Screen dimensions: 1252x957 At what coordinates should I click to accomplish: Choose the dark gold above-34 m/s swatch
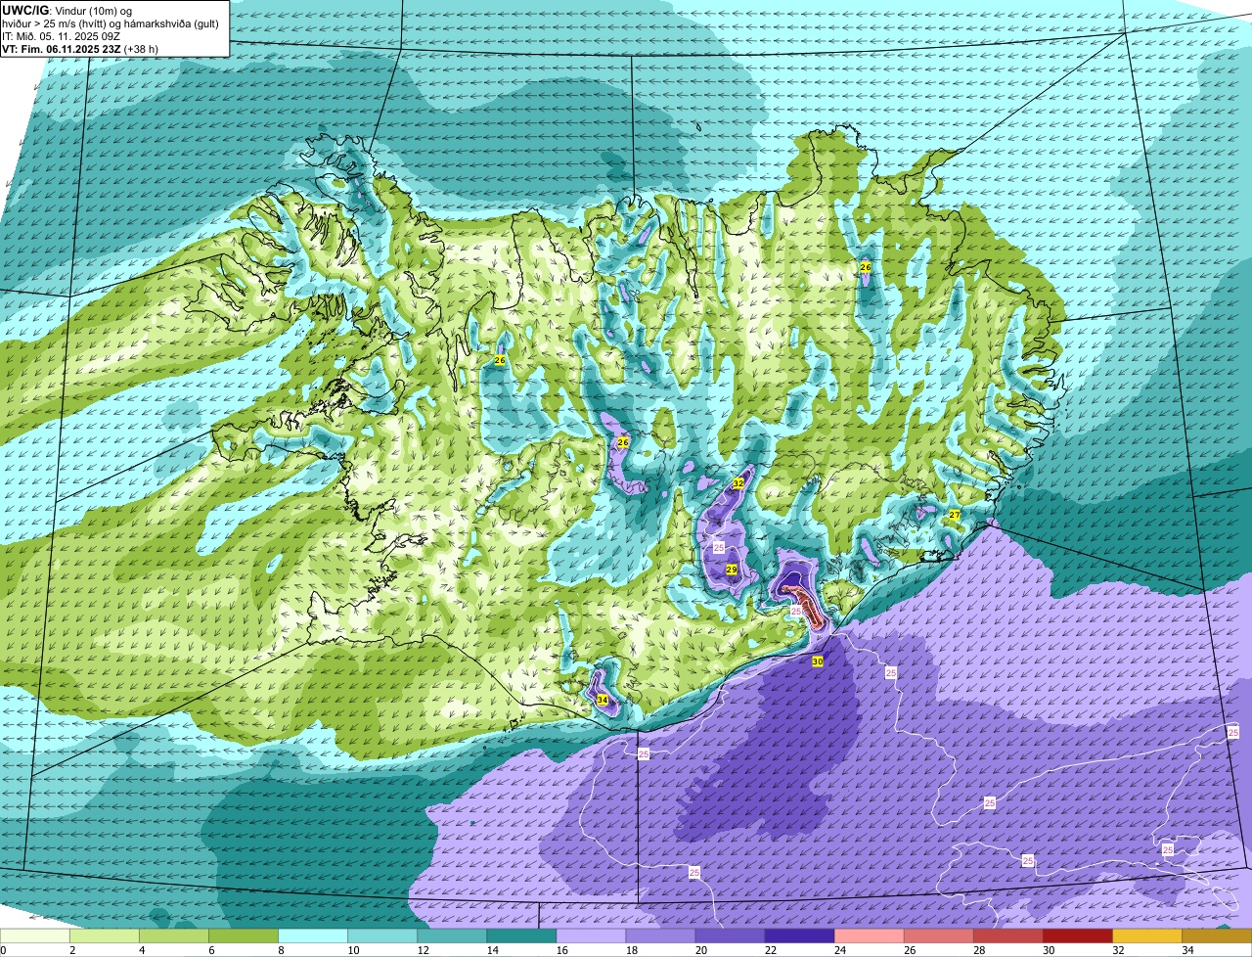point(1217,936)
